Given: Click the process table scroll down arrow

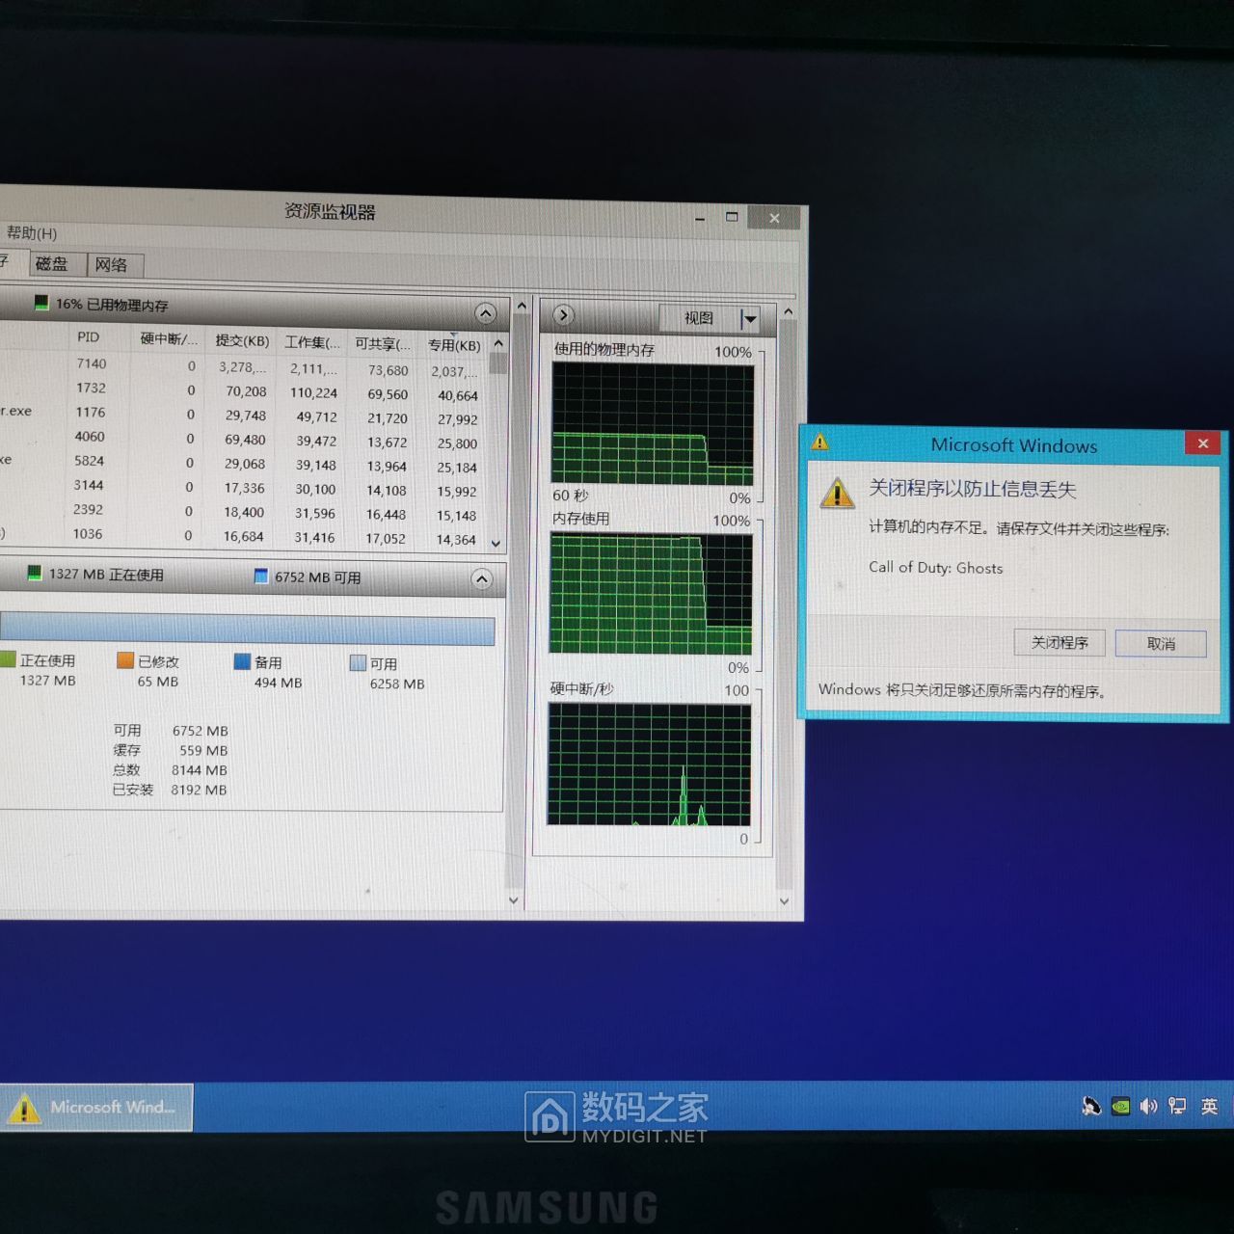Looking at the screenshot, I should pos(496,544).
